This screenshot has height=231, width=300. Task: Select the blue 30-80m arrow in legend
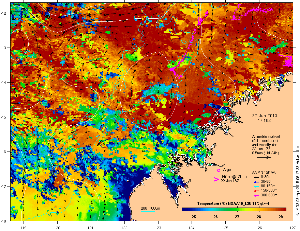click(x=257, y=182)
